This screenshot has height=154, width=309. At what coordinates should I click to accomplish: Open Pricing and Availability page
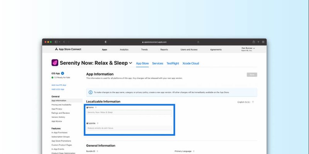coord(61,105)
